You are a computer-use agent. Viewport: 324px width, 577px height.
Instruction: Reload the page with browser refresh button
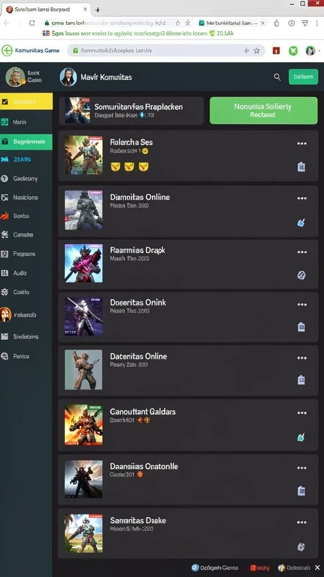click(32, 23)
